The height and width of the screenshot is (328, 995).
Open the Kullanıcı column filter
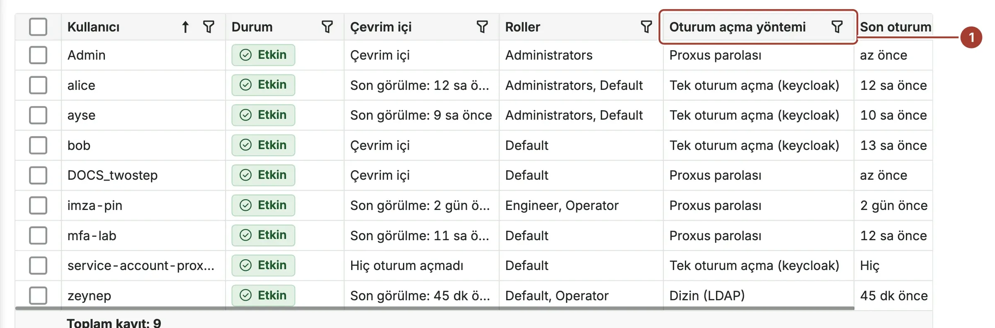(209, 27)
